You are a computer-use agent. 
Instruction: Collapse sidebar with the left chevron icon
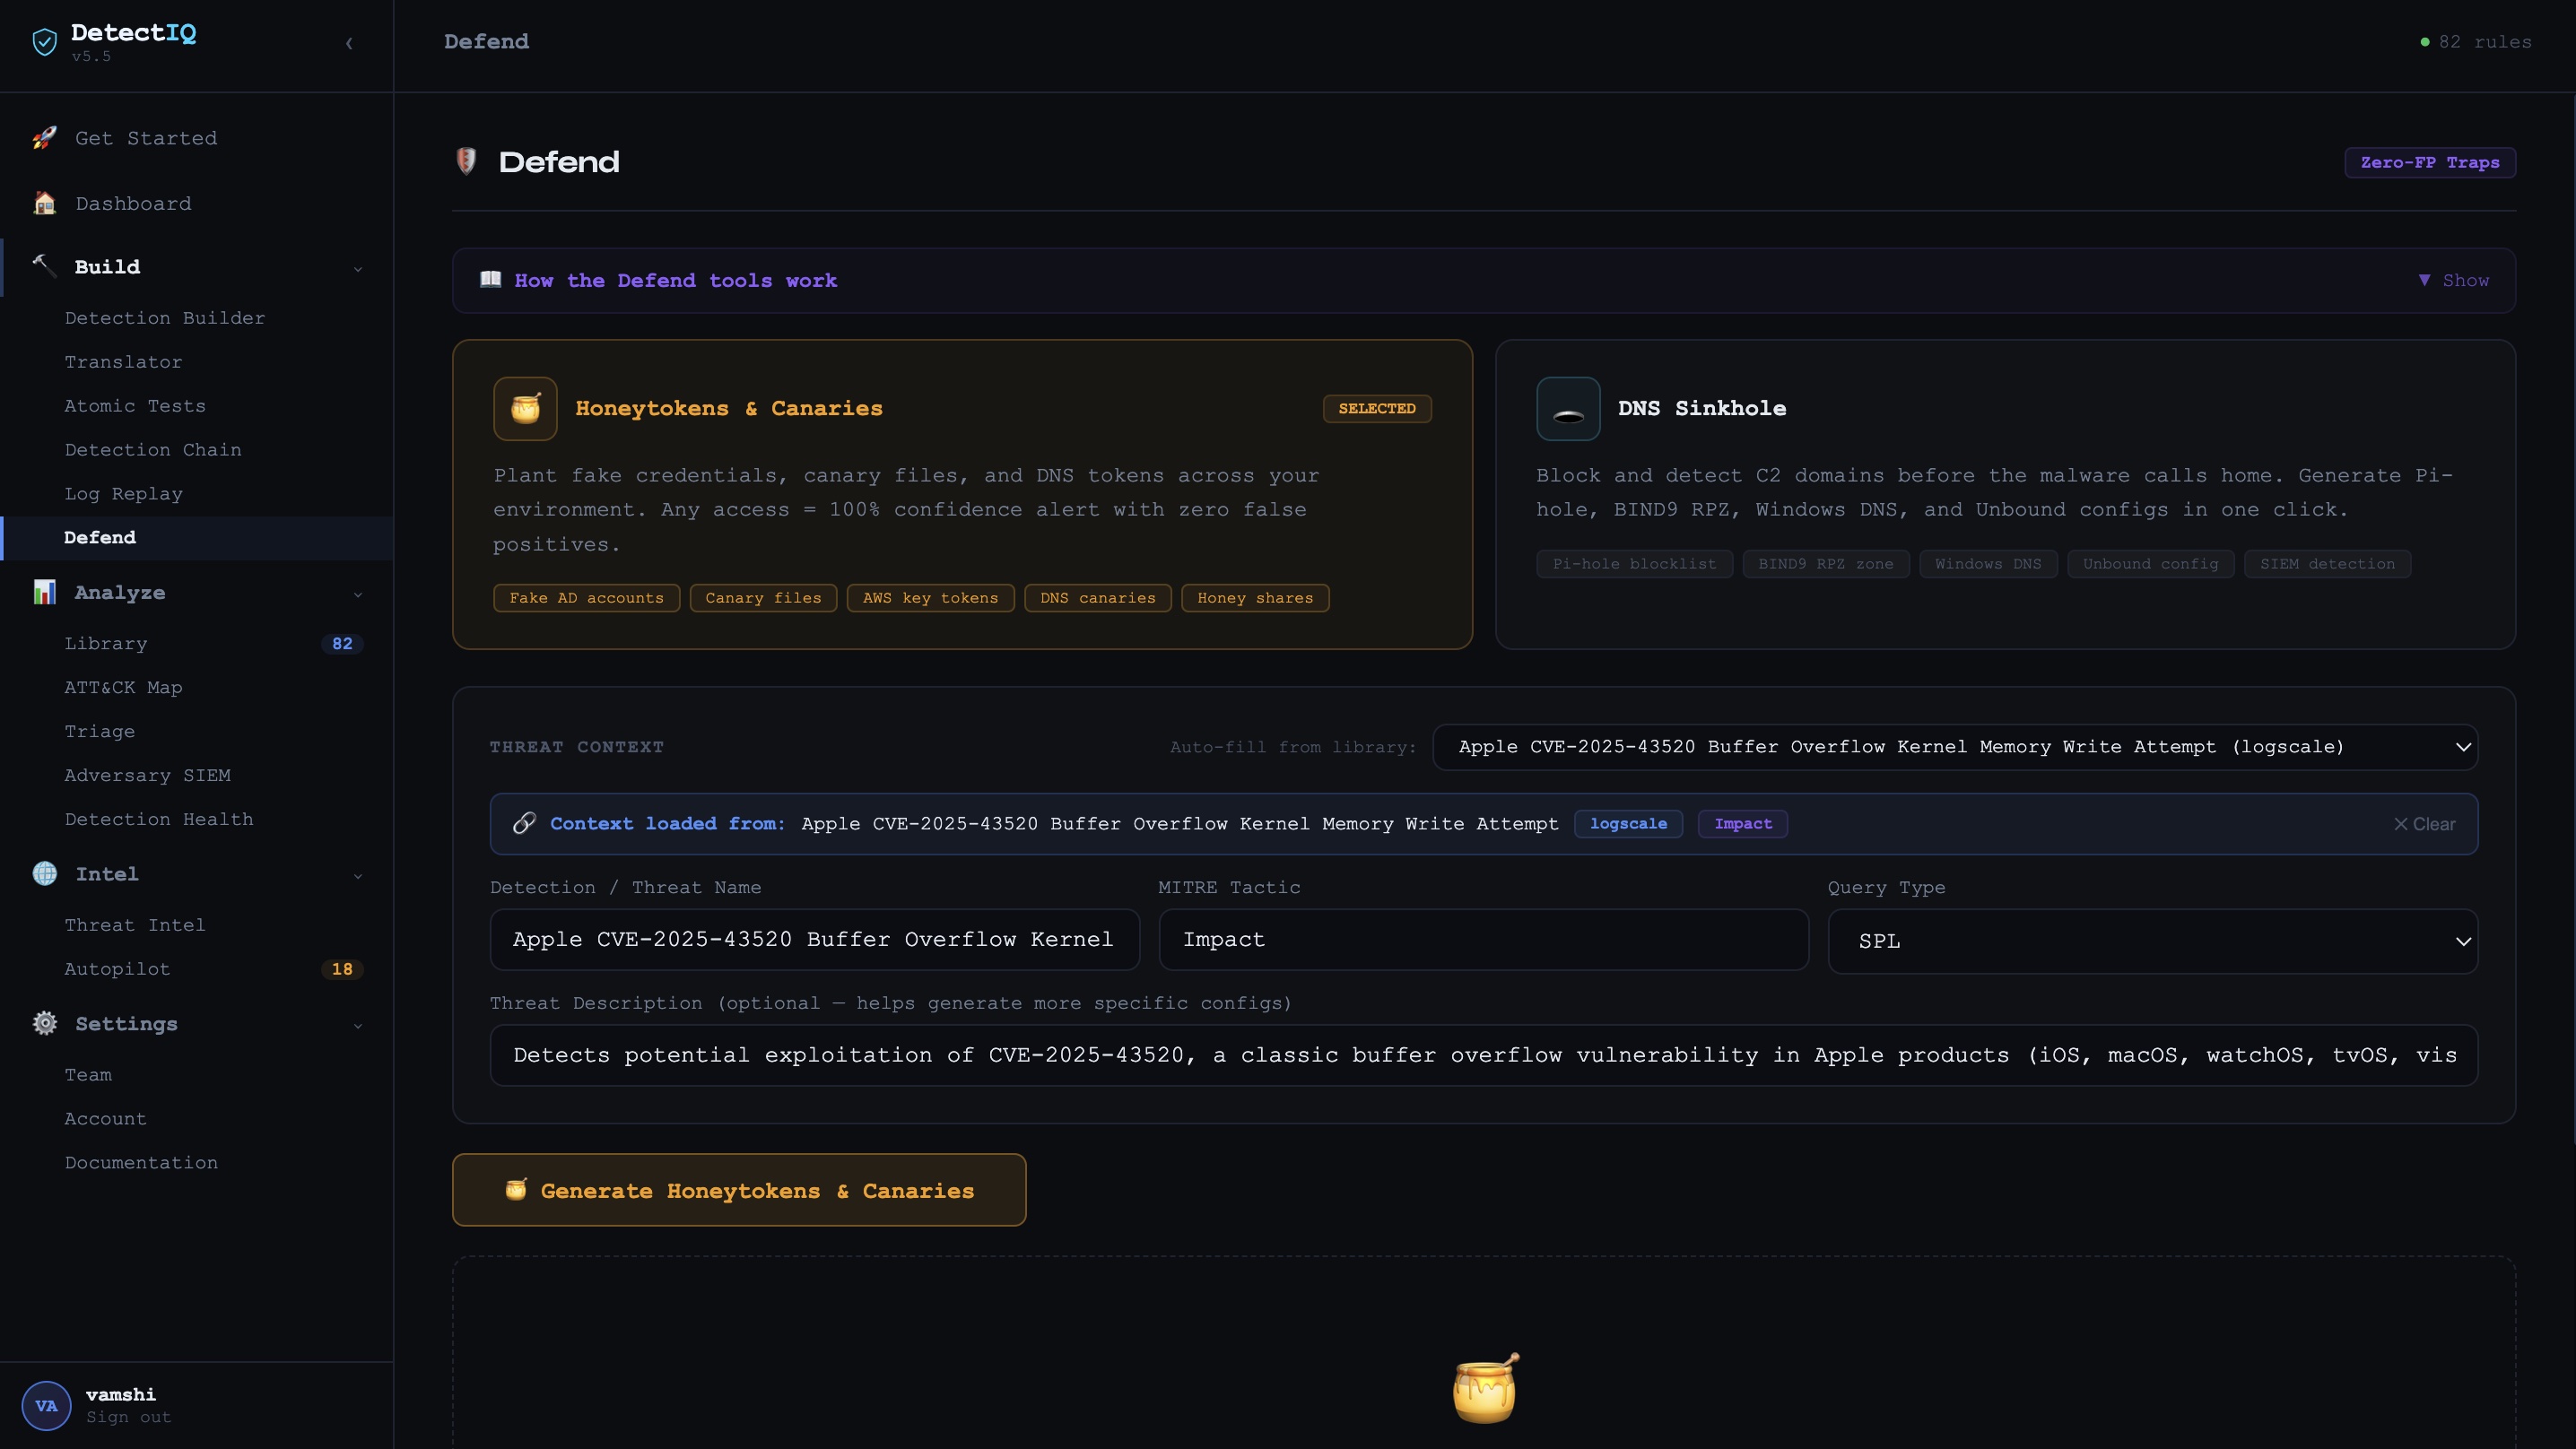[349, 43]
